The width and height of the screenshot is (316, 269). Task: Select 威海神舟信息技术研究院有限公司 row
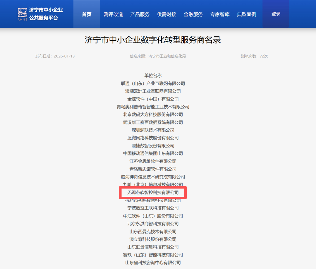point(153,177)
